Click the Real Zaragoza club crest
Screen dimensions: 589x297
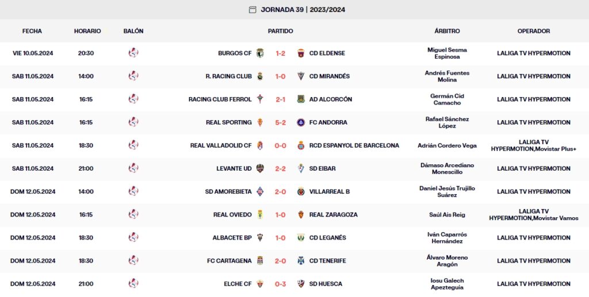(x=300, y=214)
